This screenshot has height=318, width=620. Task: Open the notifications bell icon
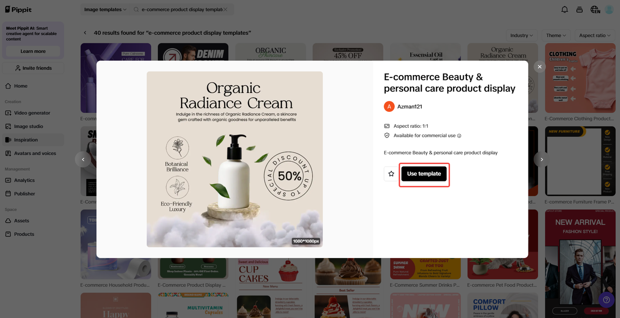[564, 10]
